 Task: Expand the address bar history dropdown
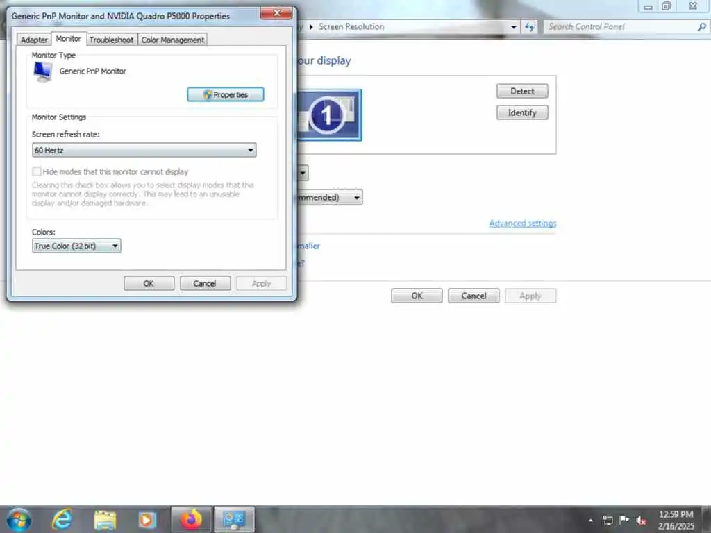pos(513,27)
